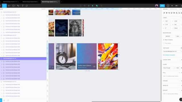
Task: Click the components icon beside the book icon
Action: click(4, 100)
